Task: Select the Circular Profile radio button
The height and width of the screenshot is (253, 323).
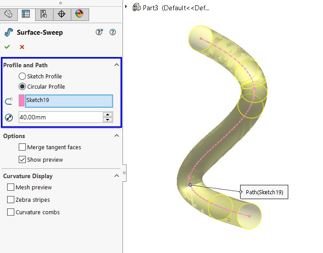Action: pyautogui.click(x=22, y=86)
